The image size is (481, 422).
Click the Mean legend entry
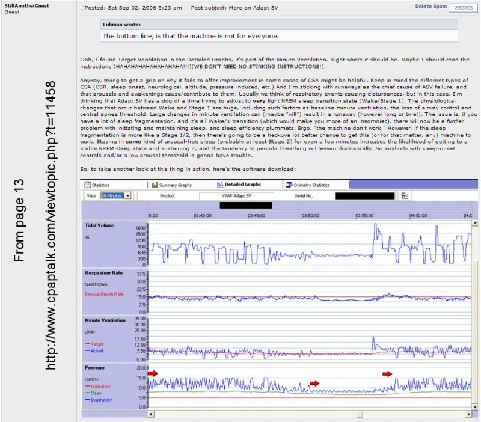(x=93, y=393)
